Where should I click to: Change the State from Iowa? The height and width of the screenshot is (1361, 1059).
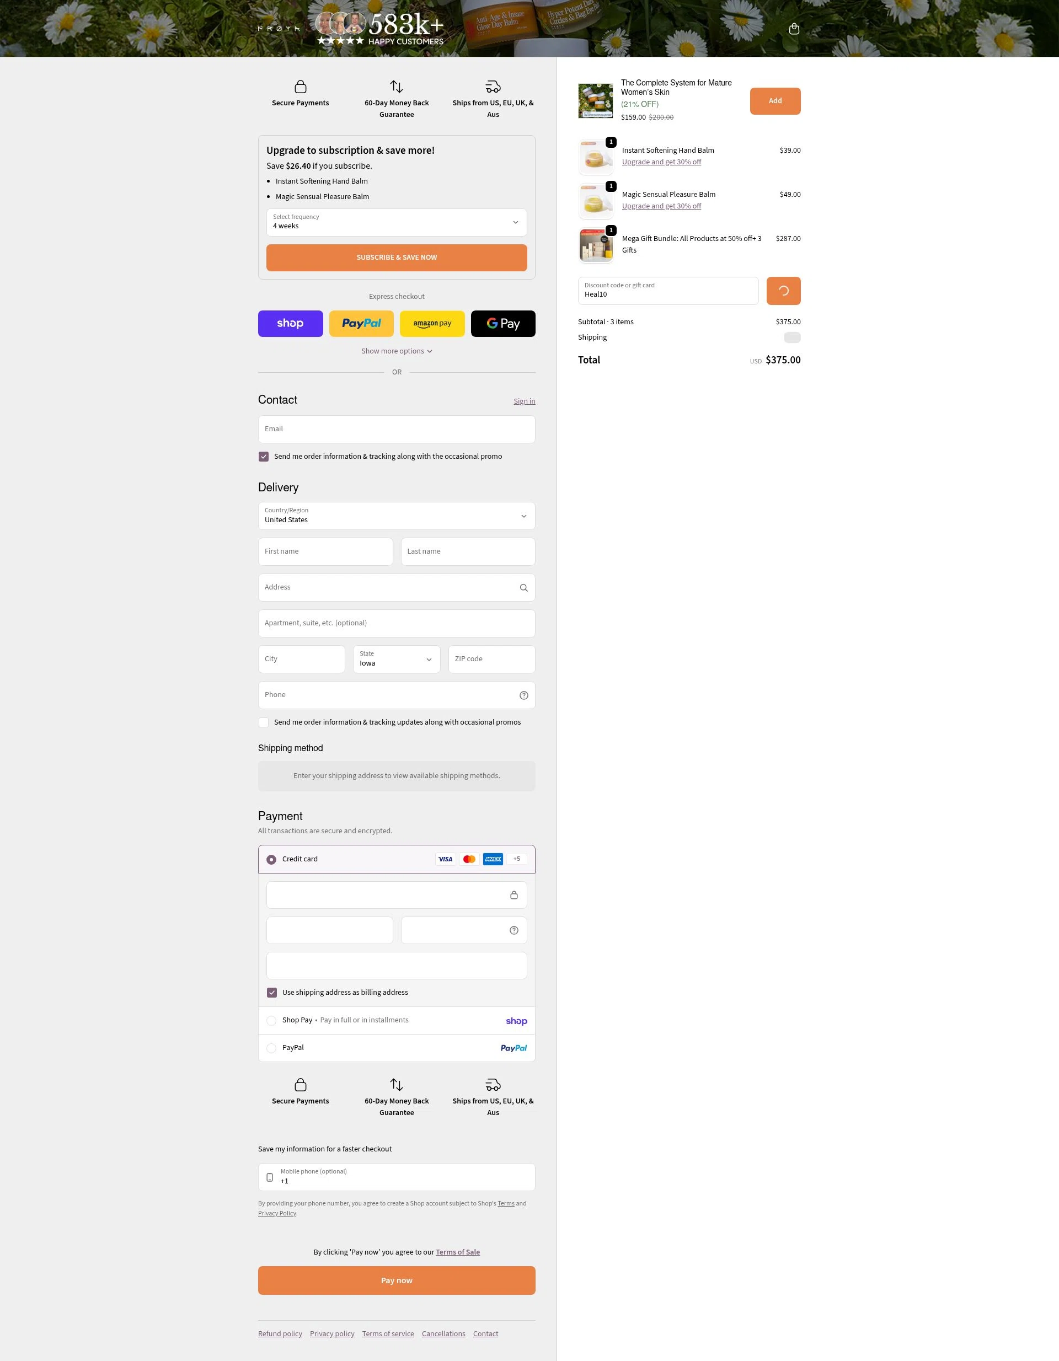click(x=397, y=658)
